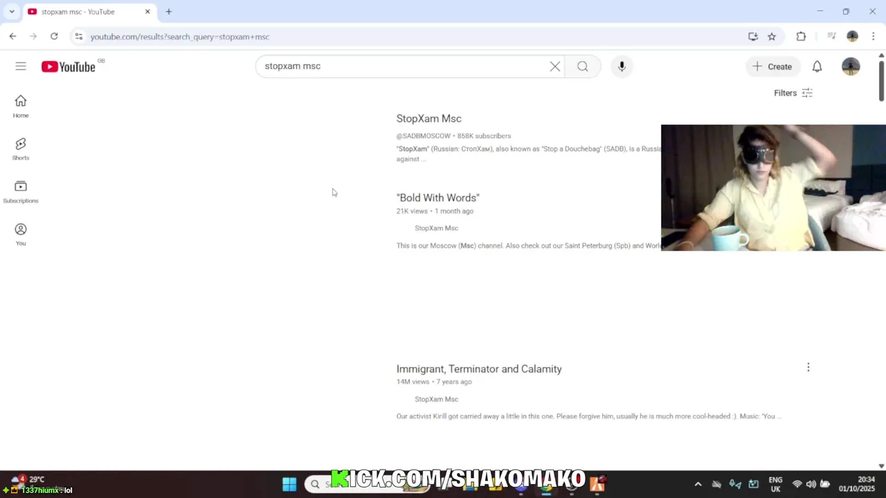Screen dimensions: 886x498
Task: Open the You section in the sidebar
Action: [x=21, y=234]
